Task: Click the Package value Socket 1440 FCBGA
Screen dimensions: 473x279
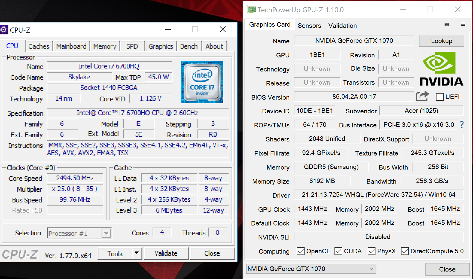Action: point(109,88)
